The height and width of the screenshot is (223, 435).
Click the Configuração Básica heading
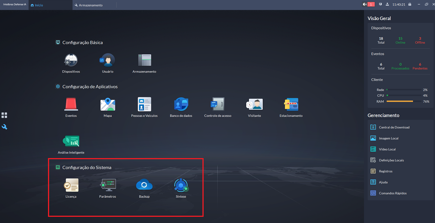(82, 42)
